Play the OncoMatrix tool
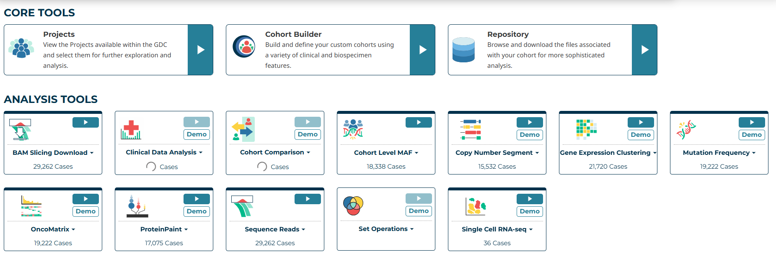Image resolution: width=776 pixels, height=254 pixels. (x=85, y=199)
